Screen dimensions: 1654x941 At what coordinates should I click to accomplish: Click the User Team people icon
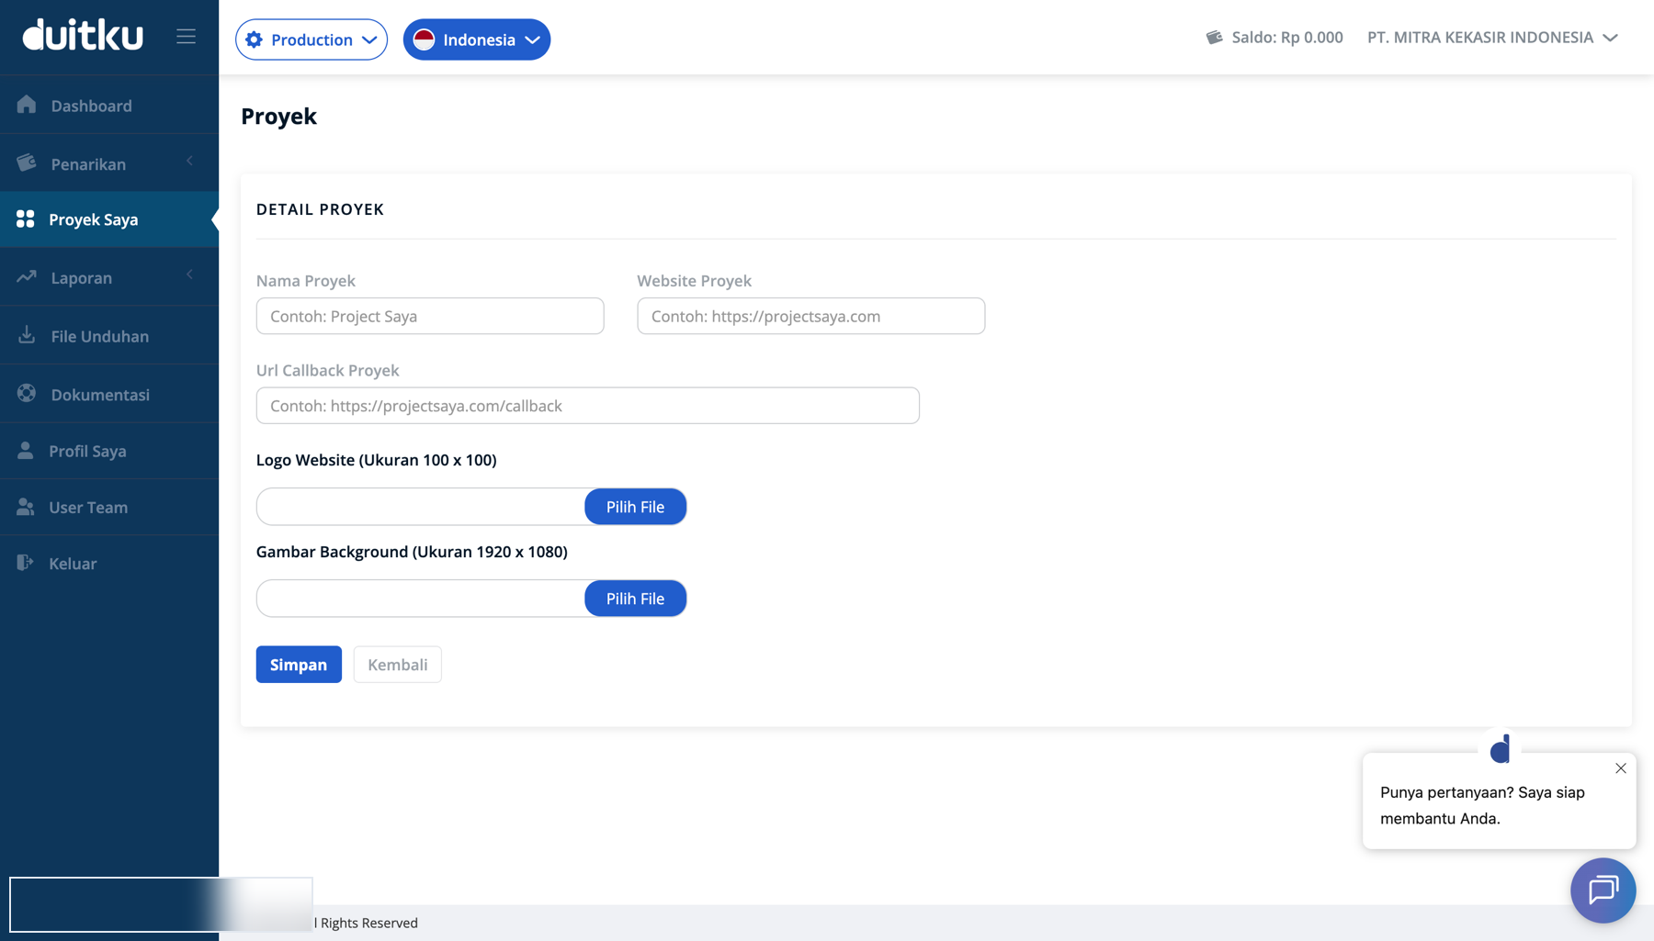(26, 506)
